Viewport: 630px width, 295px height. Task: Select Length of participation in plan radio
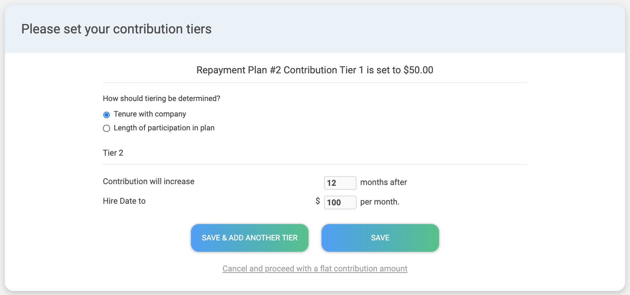106,128
